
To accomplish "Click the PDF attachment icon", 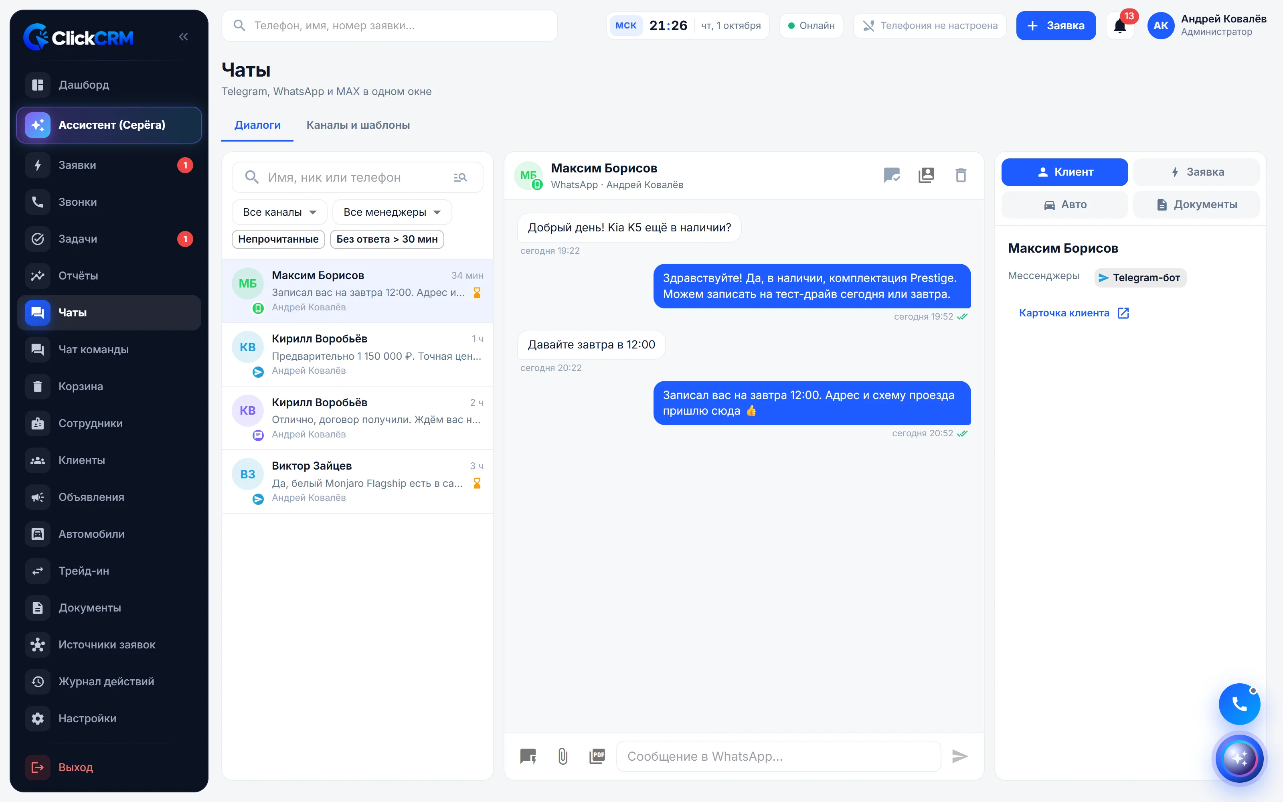I will pyautogui.click(x=597, y=756).
